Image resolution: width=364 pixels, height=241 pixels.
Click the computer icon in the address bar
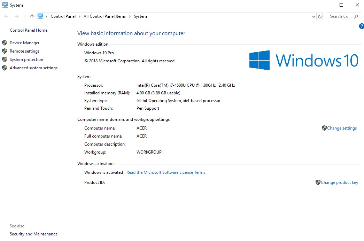pos(40,16)
